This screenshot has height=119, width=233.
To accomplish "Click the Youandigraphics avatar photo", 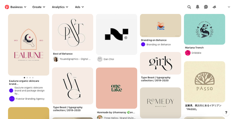I will (x=56, y=59).
